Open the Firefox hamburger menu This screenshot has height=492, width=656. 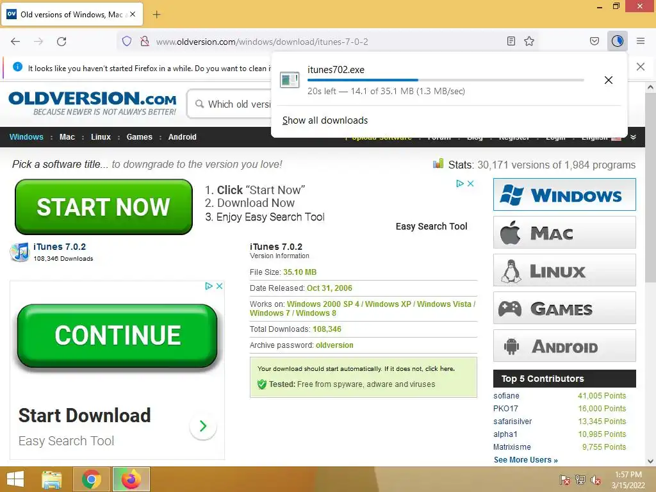point(641,41)
